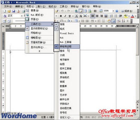Click the Bold B icon
The image size is (140, 120).
click(x=61, y=16)
